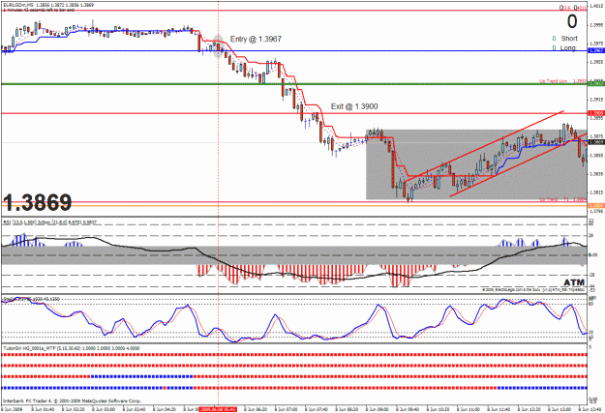The height and width of the screenshot is (413, 605).
Task: Click the large '0' counter at top right
Action: (x=572, y=21)
